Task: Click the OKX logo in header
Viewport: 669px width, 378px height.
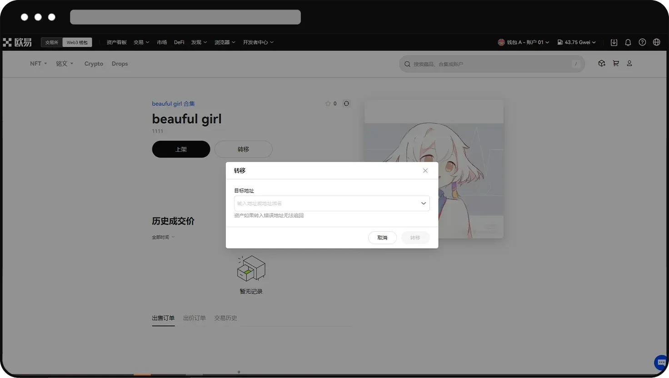Action: tap(17, 42)
